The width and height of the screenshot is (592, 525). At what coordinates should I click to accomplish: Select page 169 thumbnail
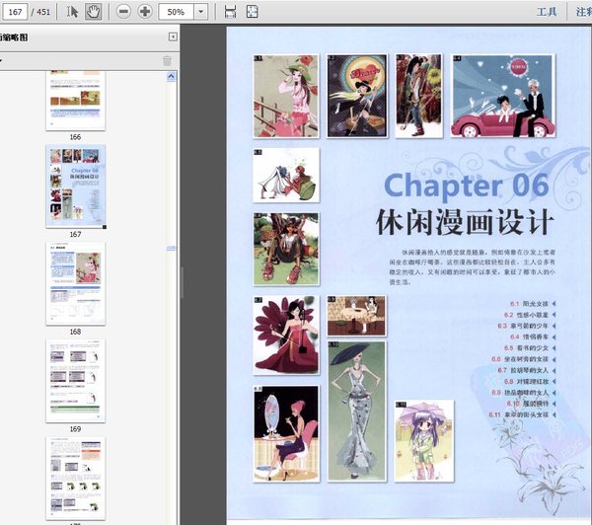coord(76,381)
